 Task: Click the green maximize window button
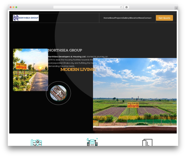click(x=16, y=7)
